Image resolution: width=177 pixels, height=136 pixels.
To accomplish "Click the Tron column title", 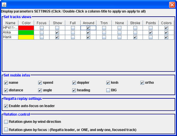I will [104, 23].
